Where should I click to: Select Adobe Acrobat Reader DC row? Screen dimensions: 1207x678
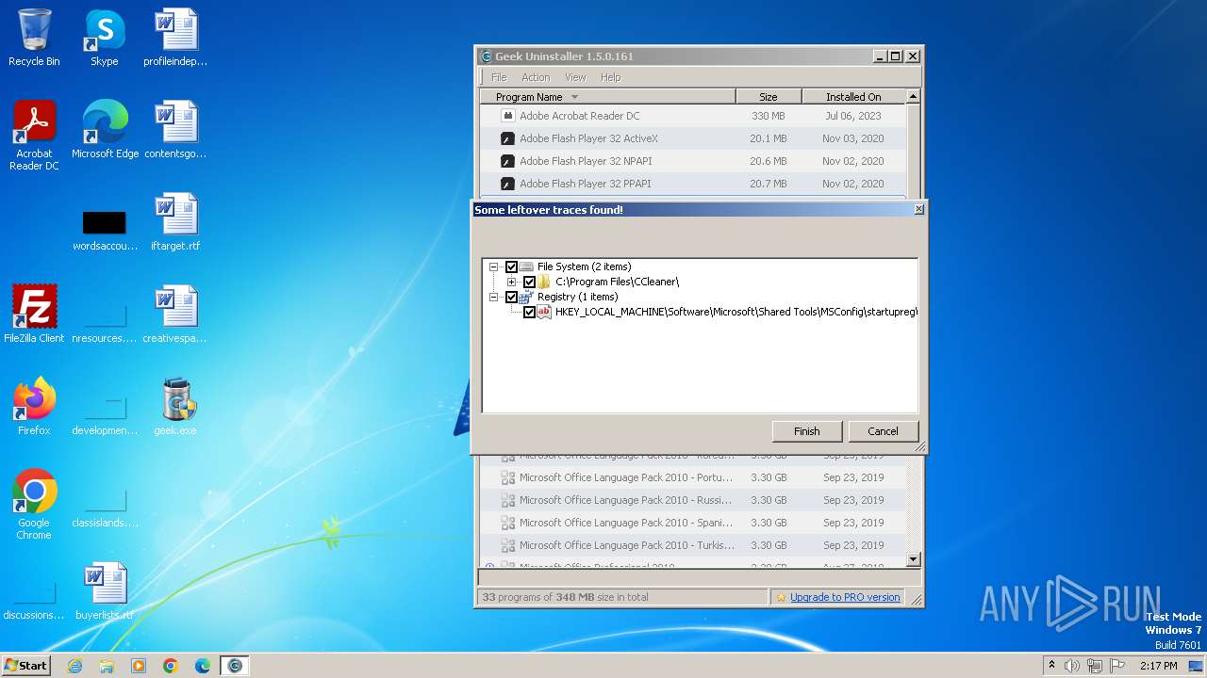[x=693, y=116]
